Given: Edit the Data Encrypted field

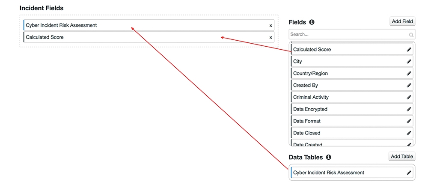Looking at the screenshot, I should tap(409, 109).
